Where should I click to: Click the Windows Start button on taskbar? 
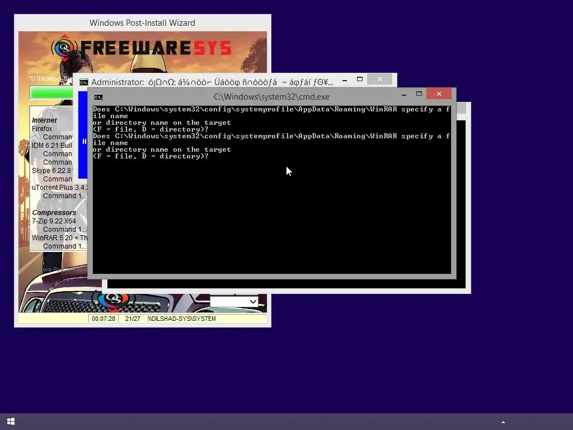11,422
